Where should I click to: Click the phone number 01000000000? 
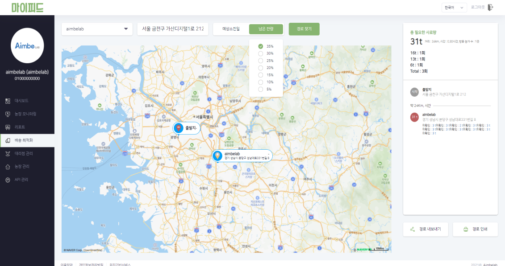pos(27,78)
